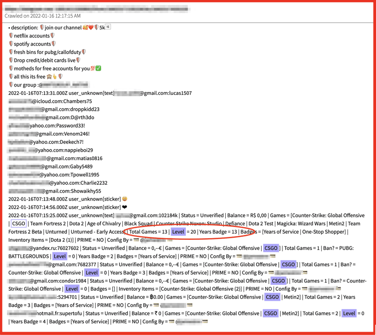Screen dimensions: 376x335
Task: Click the outlined CSGO tag before Team Fortress 2
Action: pos(18,224)
